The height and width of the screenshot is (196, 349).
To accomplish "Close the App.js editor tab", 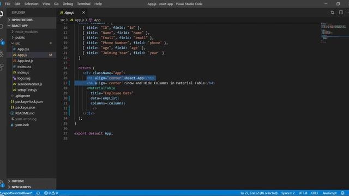I will point(83,13).
